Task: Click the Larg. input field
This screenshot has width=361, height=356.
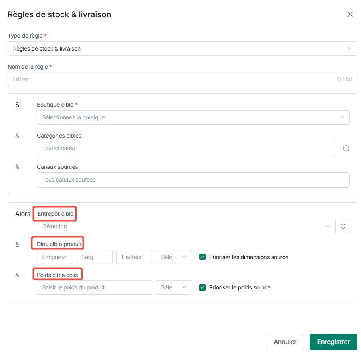Action: pos(95,257)
